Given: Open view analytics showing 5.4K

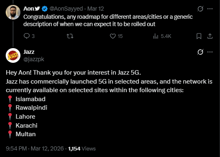Looking at the screenshot, I should (162, 36).
